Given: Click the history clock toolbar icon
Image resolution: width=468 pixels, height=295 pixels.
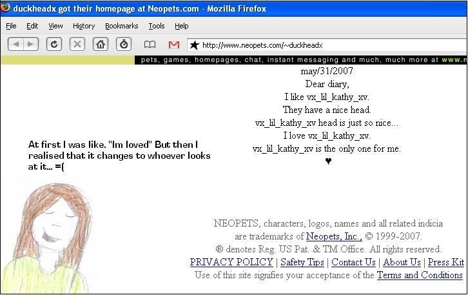Looking at the screenshot, I should point(124,45).
